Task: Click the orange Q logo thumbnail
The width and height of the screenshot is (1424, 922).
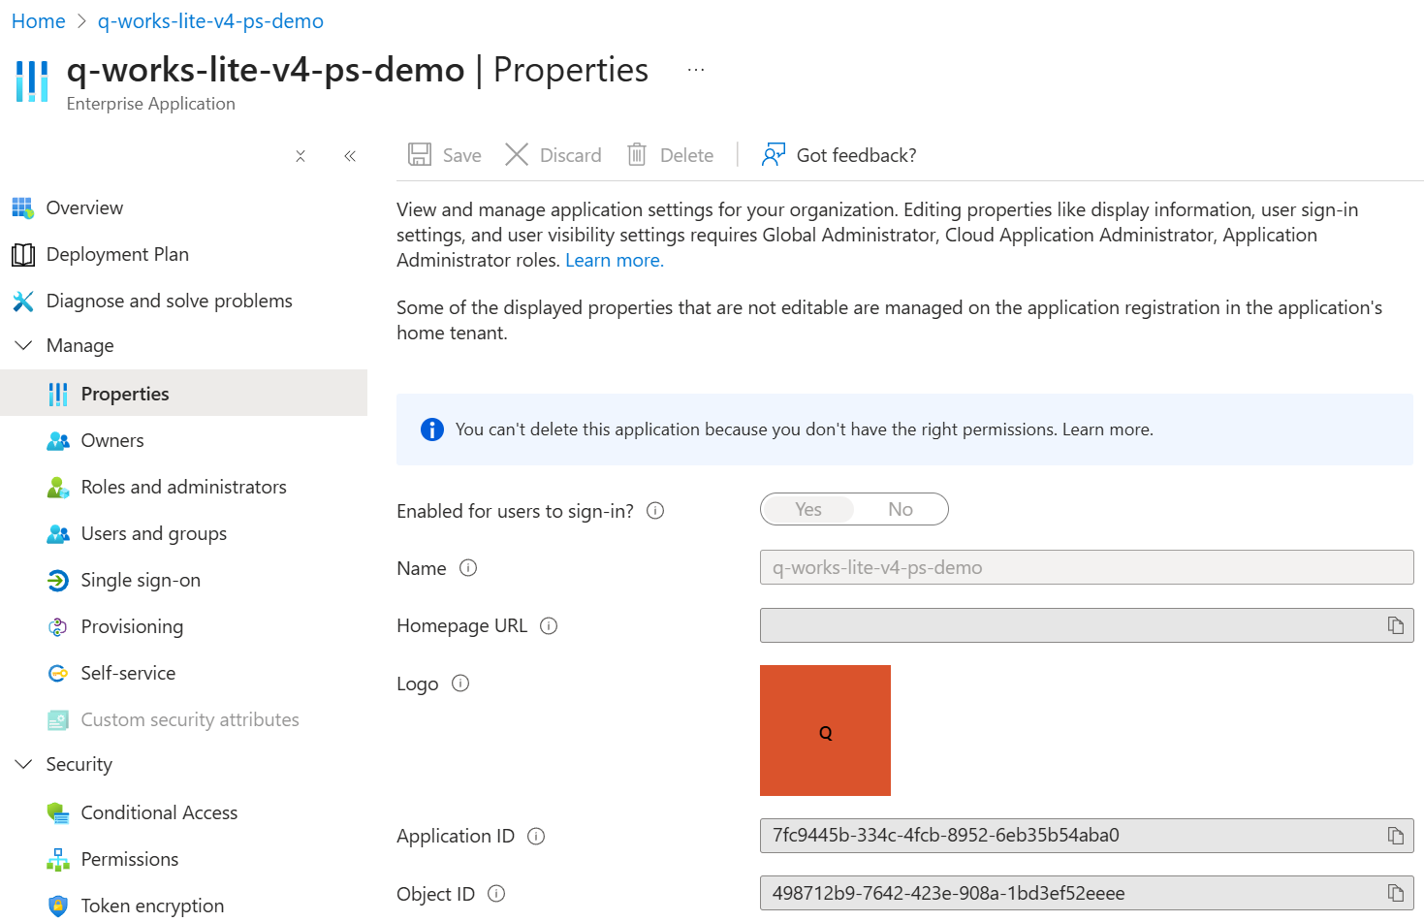Action: [825, 730]
